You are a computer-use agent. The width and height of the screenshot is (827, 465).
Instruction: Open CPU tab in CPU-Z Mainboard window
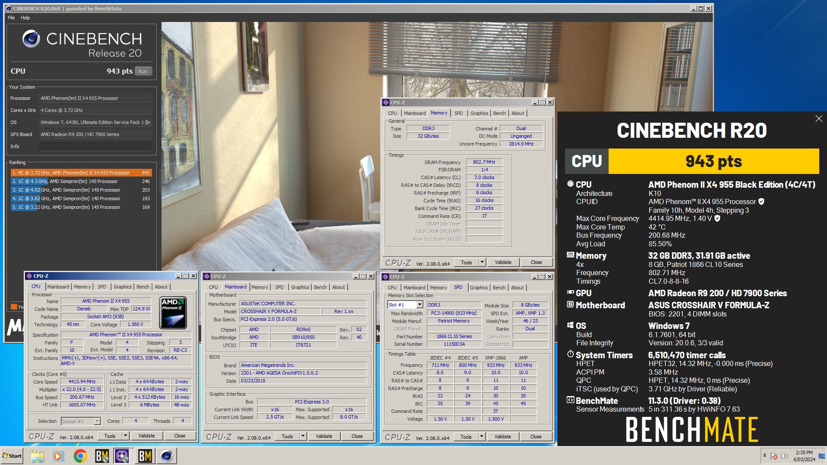click(213, 287)
